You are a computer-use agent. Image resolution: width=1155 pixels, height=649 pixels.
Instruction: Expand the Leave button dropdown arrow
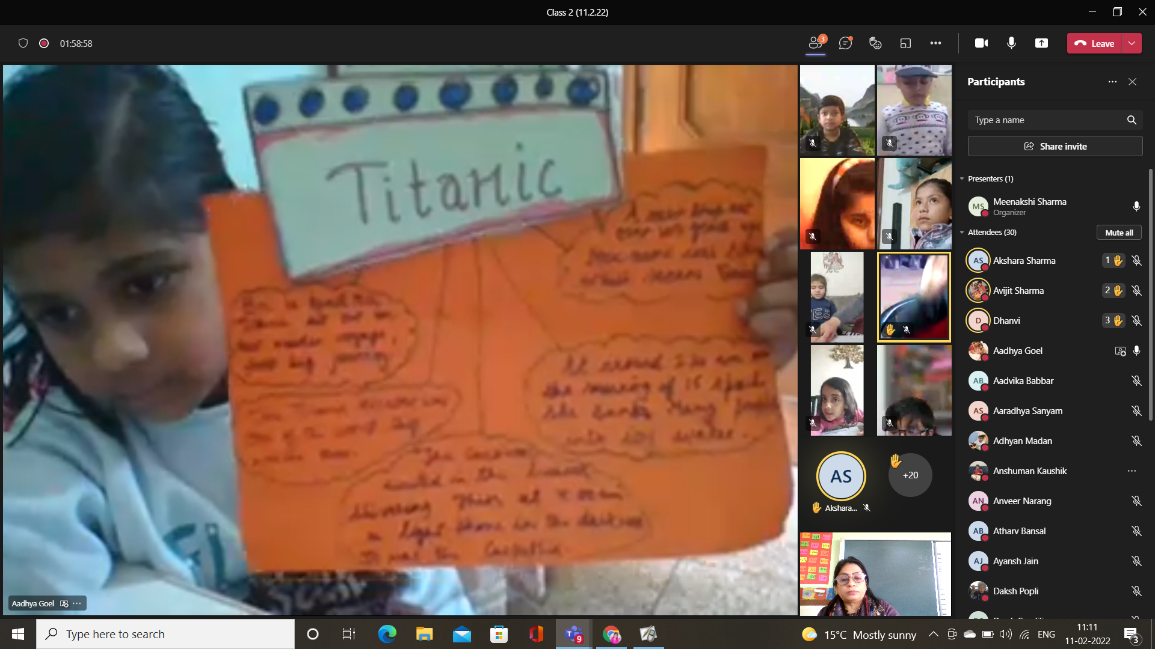[1132, 43]
